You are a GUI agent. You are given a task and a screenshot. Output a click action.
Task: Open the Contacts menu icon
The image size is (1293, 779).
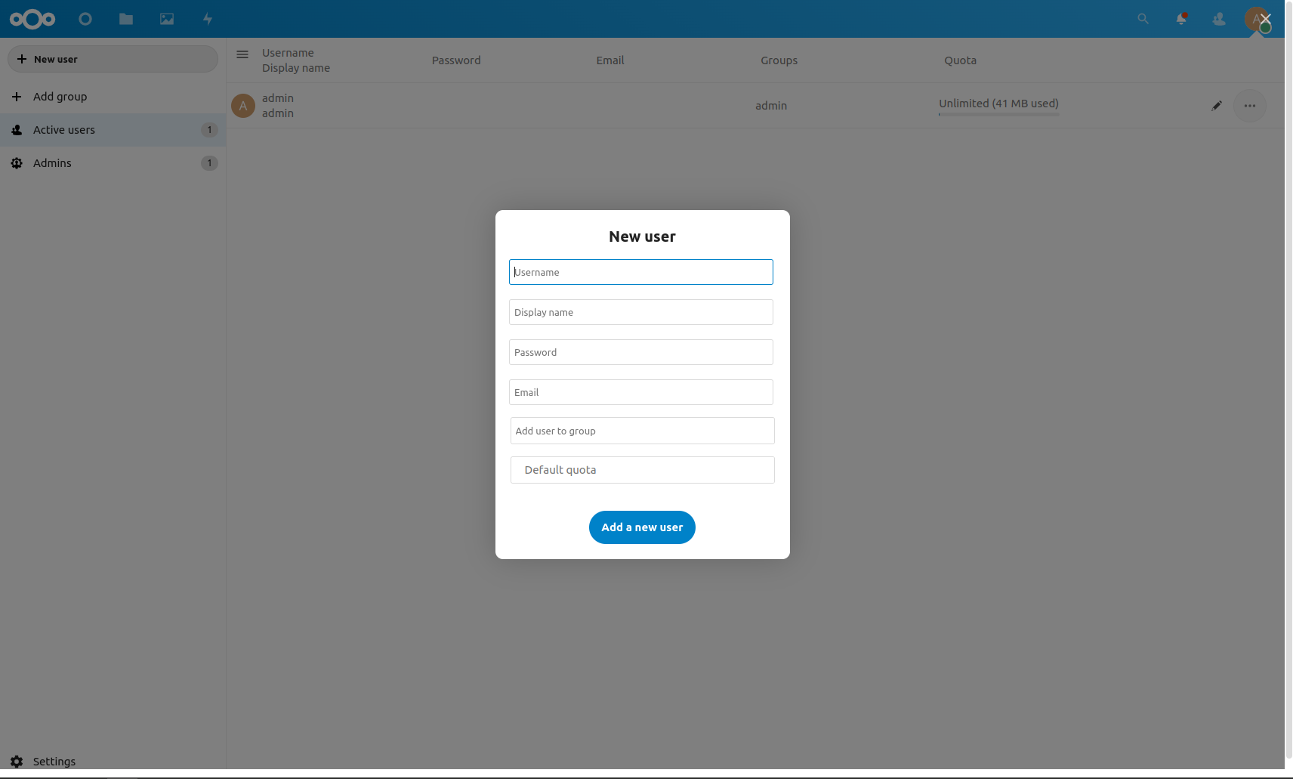[x=1218, y=19]
